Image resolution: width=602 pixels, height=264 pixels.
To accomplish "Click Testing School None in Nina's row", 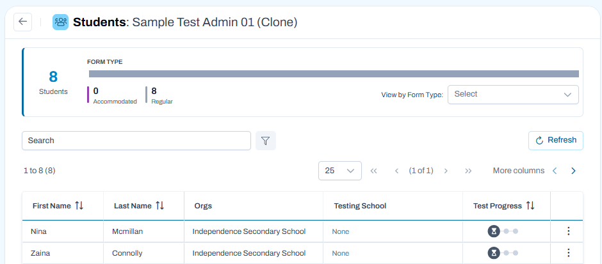I will point(341,232).
